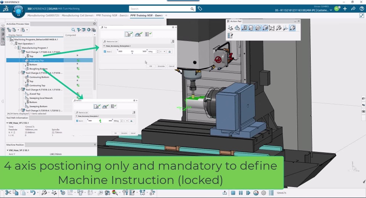Click the share arrow icon in top bar
The width and height of the screenshot is (366, 198).
pyautogui.click(x=353, y=9)
